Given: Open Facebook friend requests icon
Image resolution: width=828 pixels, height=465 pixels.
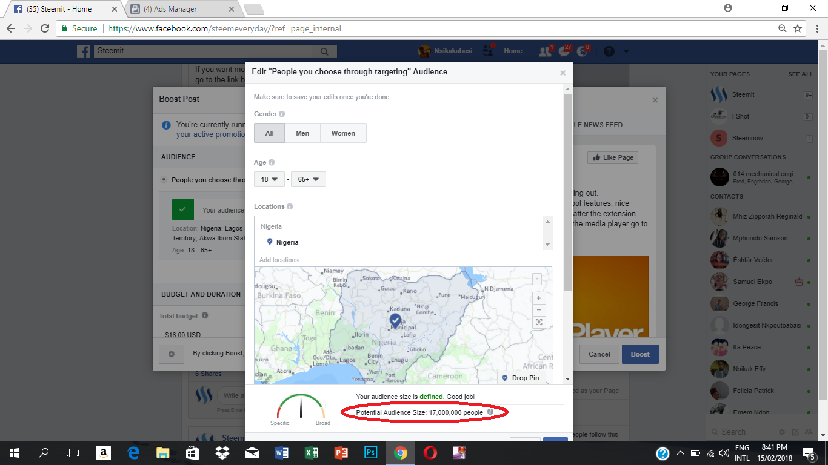Looking at the screenshot, I should coord(544,51).
